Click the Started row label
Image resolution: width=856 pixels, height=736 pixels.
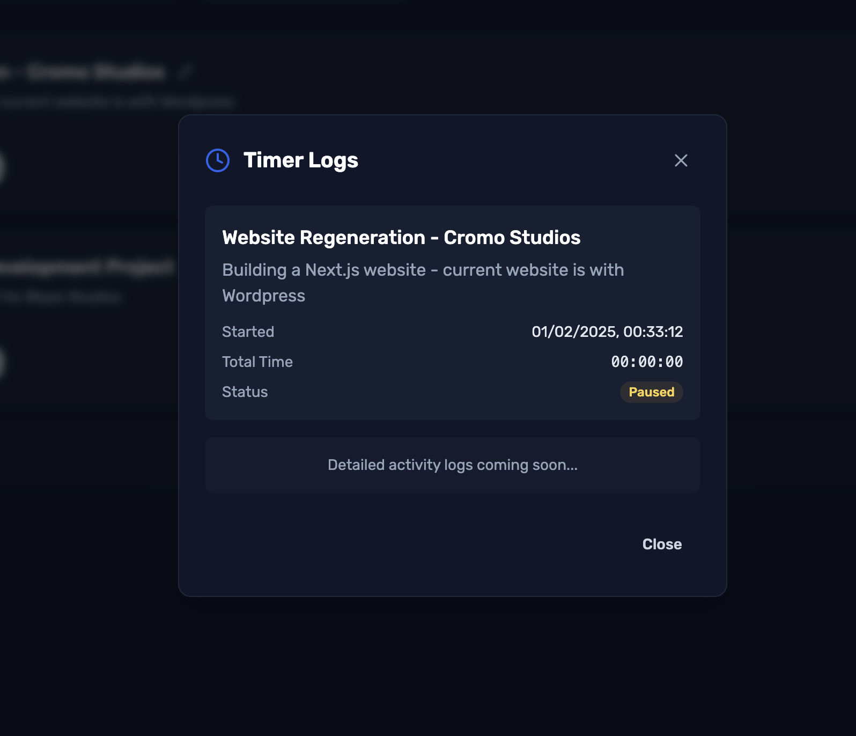[x=248, y=332]
